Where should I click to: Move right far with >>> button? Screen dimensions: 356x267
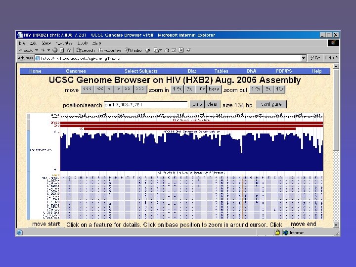(140, 89)
